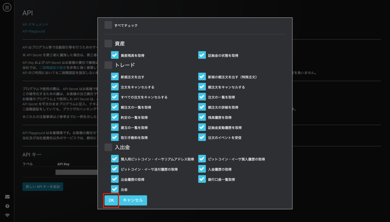Image resolution: width=390 pixels, height=222 pixels.
Task: Enable the すべてチェック checkbox
Action: 108,24
